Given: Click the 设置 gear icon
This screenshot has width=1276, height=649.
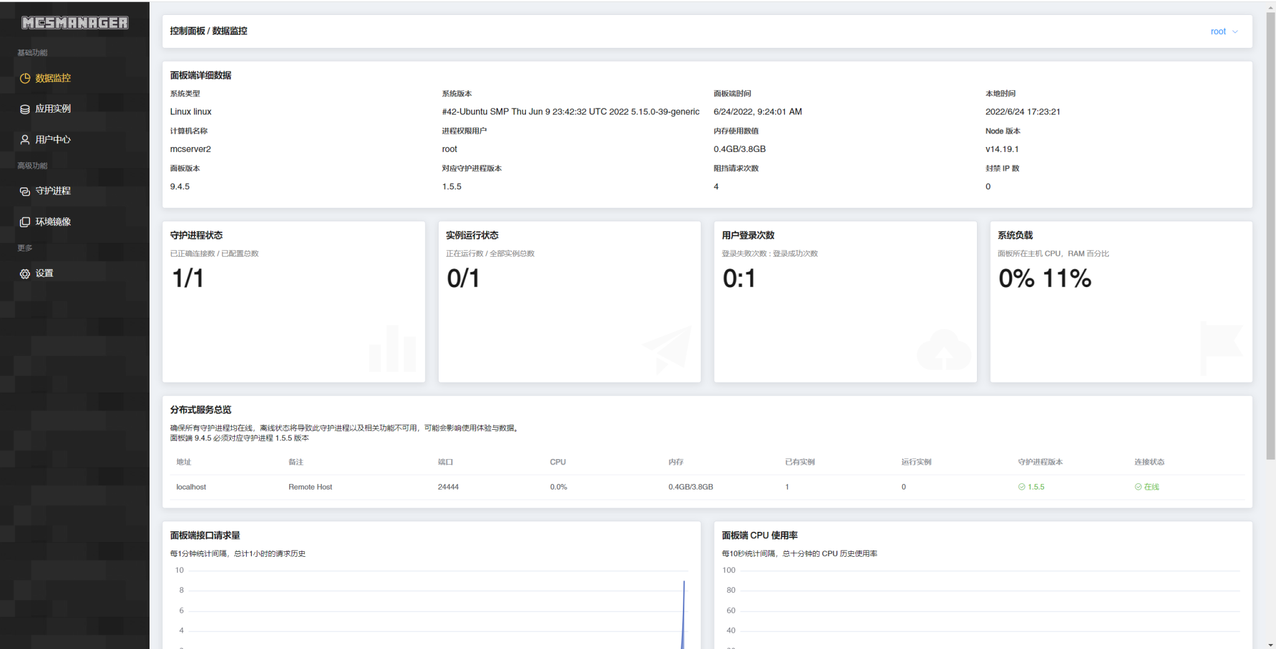Looking at the screenshot, I should pos(24,273).
